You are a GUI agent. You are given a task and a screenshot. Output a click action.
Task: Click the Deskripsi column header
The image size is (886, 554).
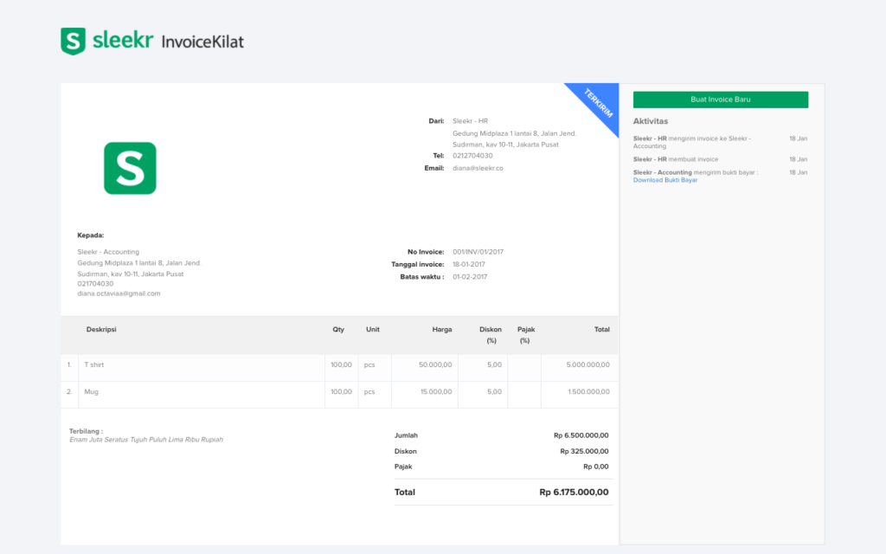pyautogui.click(x=101, y=330)
